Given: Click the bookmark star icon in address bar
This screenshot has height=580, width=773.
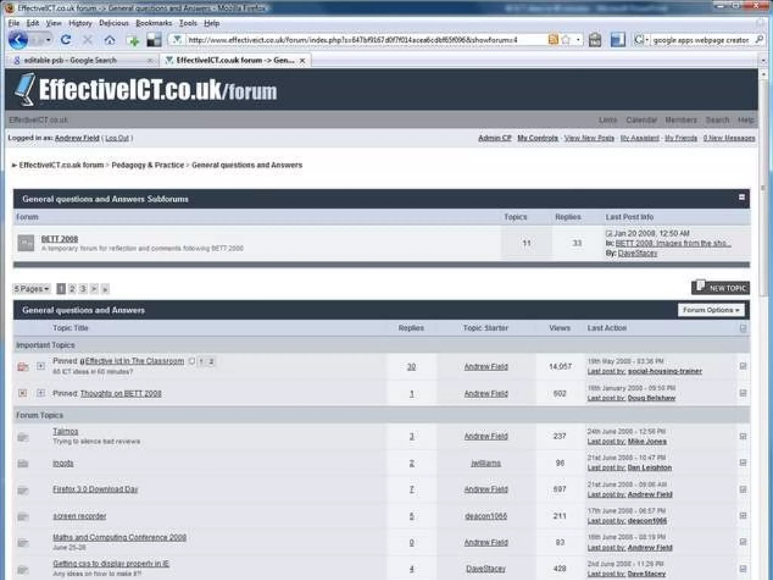Looking at the screenshot, I should 566,40.
